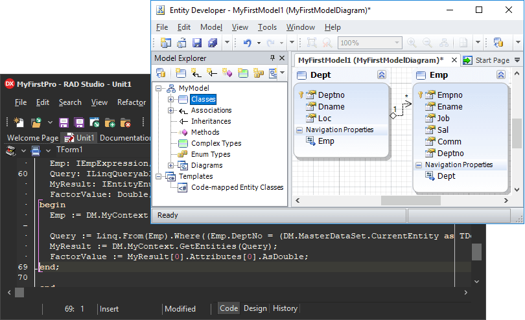Click New File icon in RAD Studio
The image size is (525, 320).
[x=18, y=122]
